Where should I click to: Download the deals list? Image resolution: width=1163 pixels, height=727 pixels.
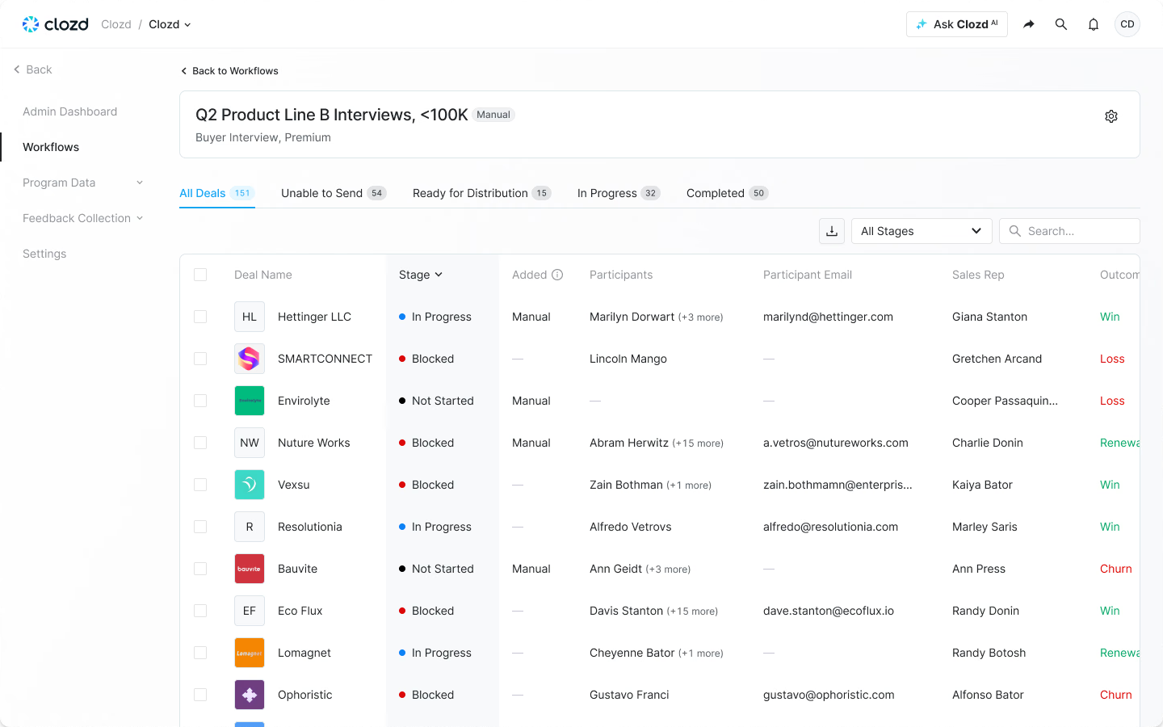[x=832, y=231]
